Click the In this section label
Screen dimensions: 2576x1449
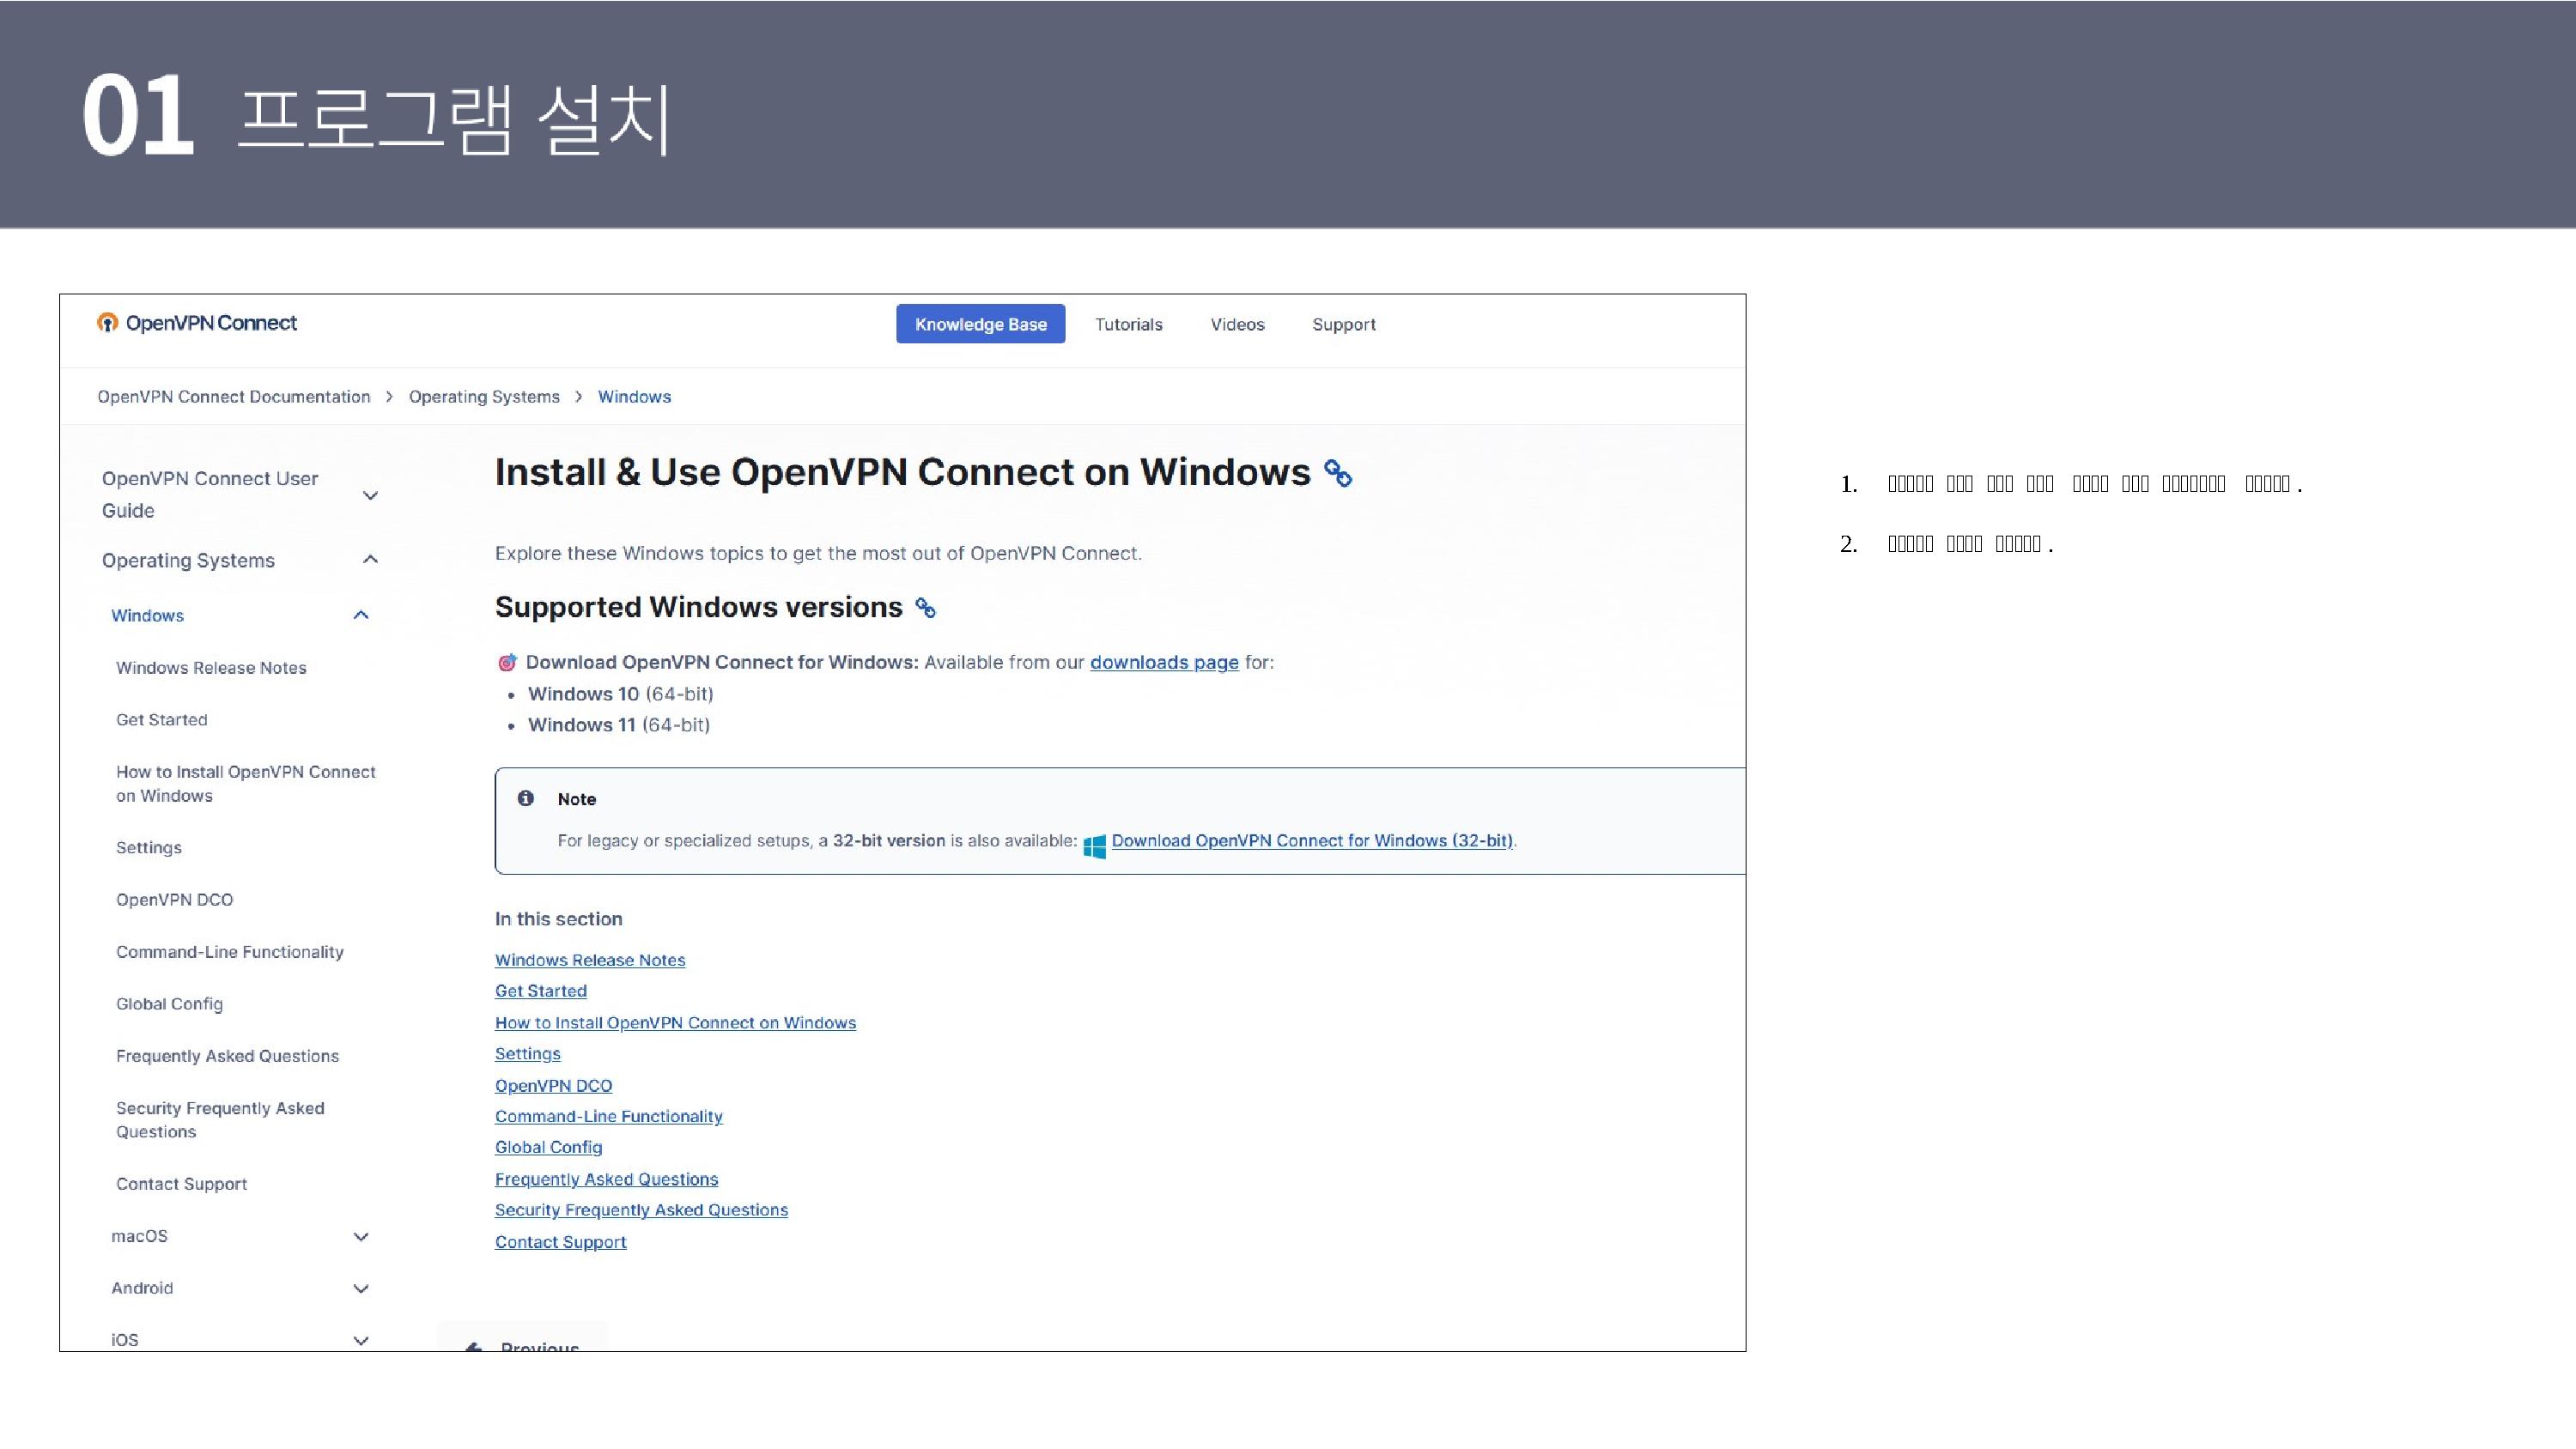point(558,919)
